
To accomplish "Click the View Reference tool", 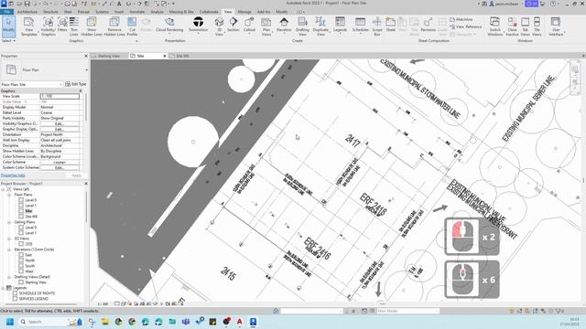I will (466, 27).
